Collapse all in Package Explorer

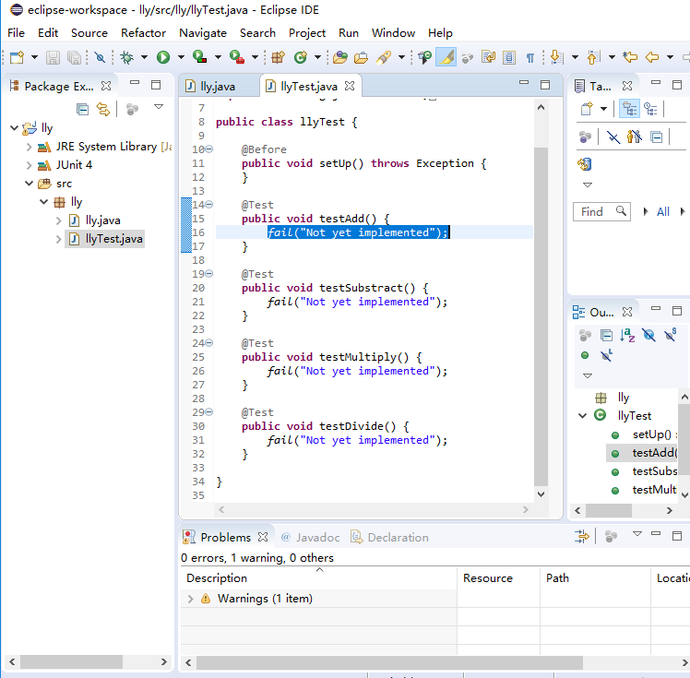pos(82,109)
